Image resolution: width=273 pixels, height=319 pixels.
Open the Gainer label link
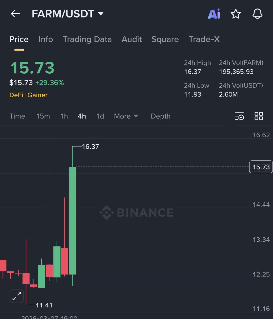coord(37,95)
